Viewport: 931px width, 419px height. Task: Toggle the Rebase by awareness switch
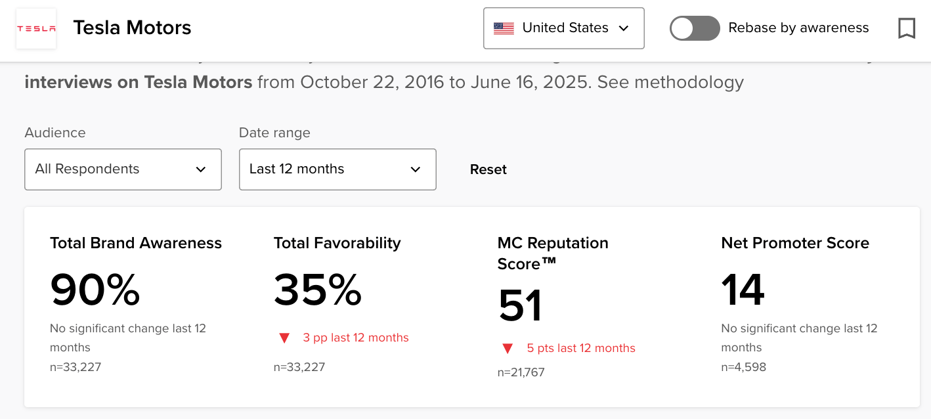[694, 28]
